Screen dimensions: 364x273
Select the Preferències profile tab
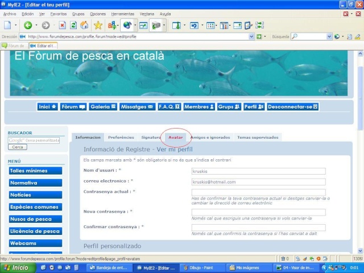tap(121, 138)
